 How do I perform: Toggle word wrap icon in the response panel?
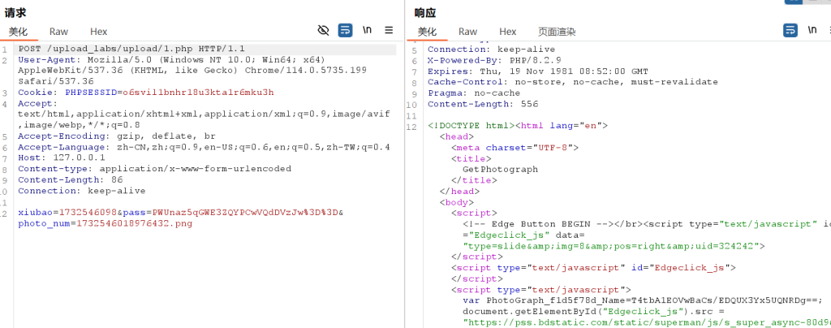click(790, 30)
